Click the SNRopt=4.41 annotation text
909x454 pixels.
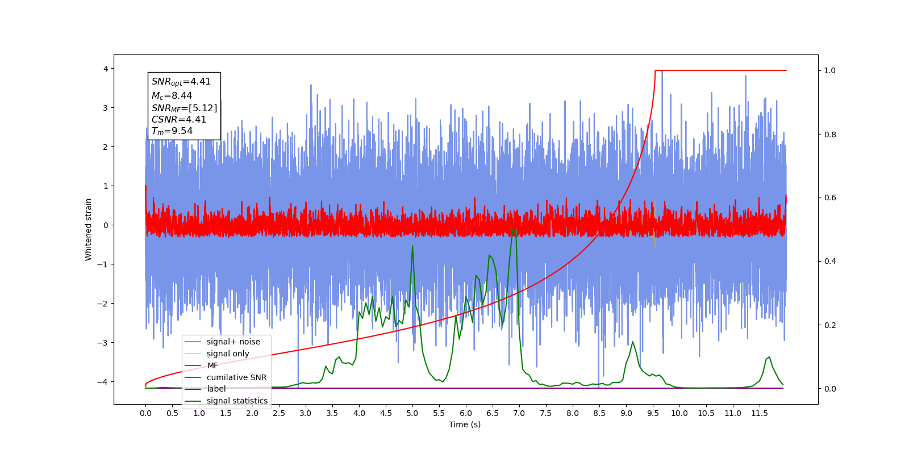click(181, 82)
